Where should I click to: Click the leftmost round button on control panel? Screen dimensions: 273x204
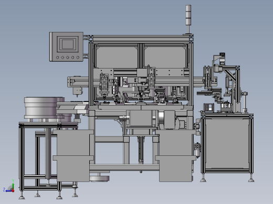click(x=57, y=58)
